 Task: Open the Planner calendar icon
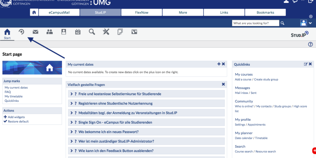coord(78,32)
